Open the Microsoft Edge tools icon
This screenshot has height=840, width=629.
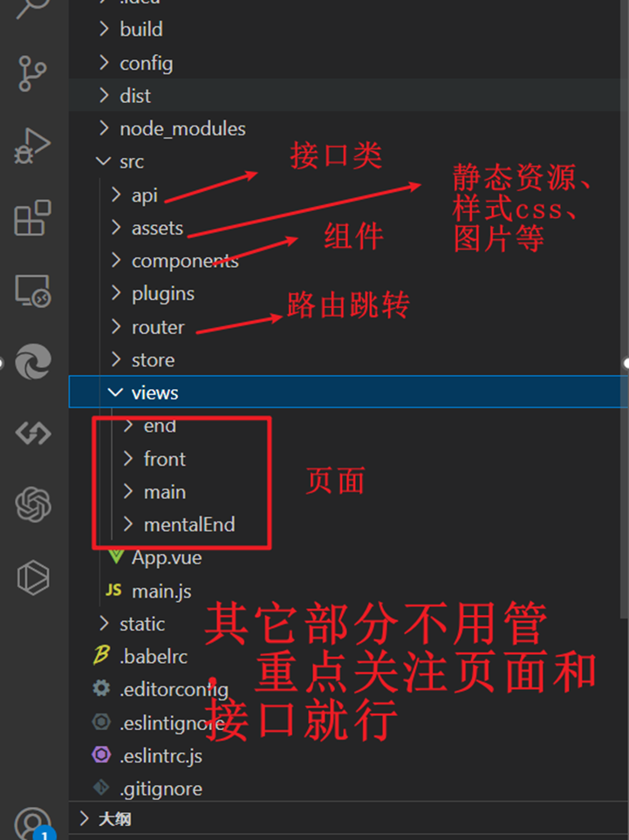click(x=33, y=362)
